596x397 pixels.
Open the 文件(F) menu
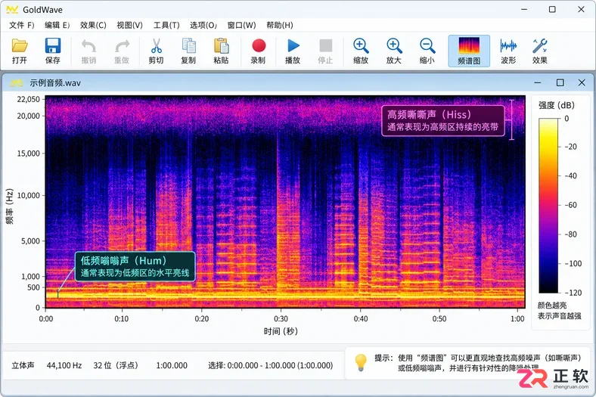click(x=22, y=25)
